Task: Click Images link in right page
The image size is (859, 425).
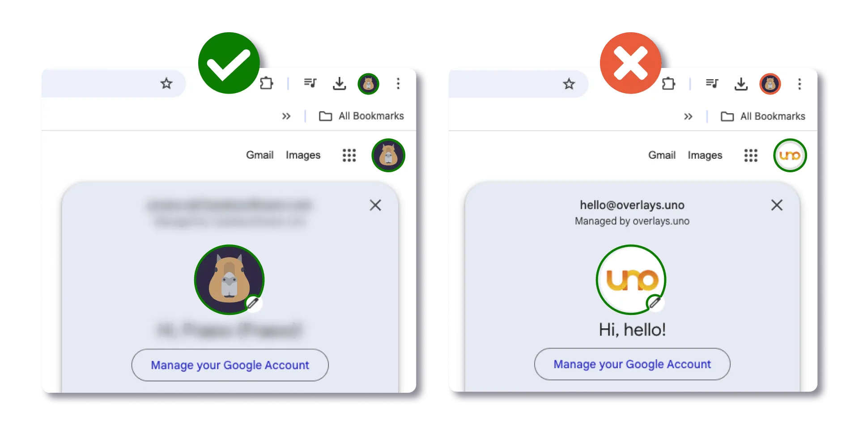Action: pyautogui.click(x=705, y=155)
